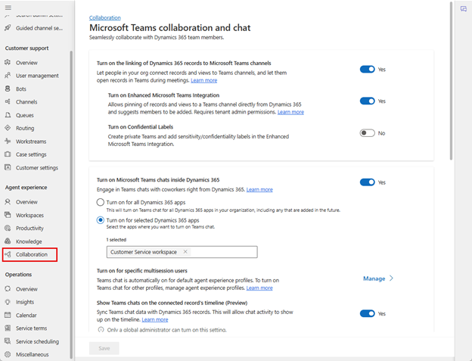Click the Customer settings icon
Image resolution: width=472 pixels, height=361 pixels.
click(x=8, y=167)
